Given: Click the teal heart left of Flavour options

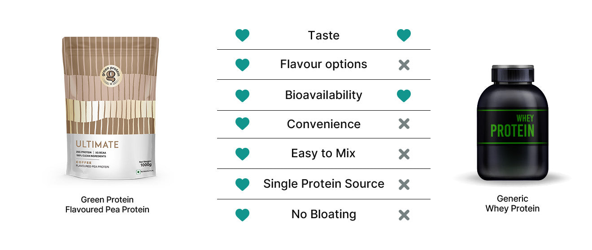Looking at the screenshot, I should pos(242,65).
